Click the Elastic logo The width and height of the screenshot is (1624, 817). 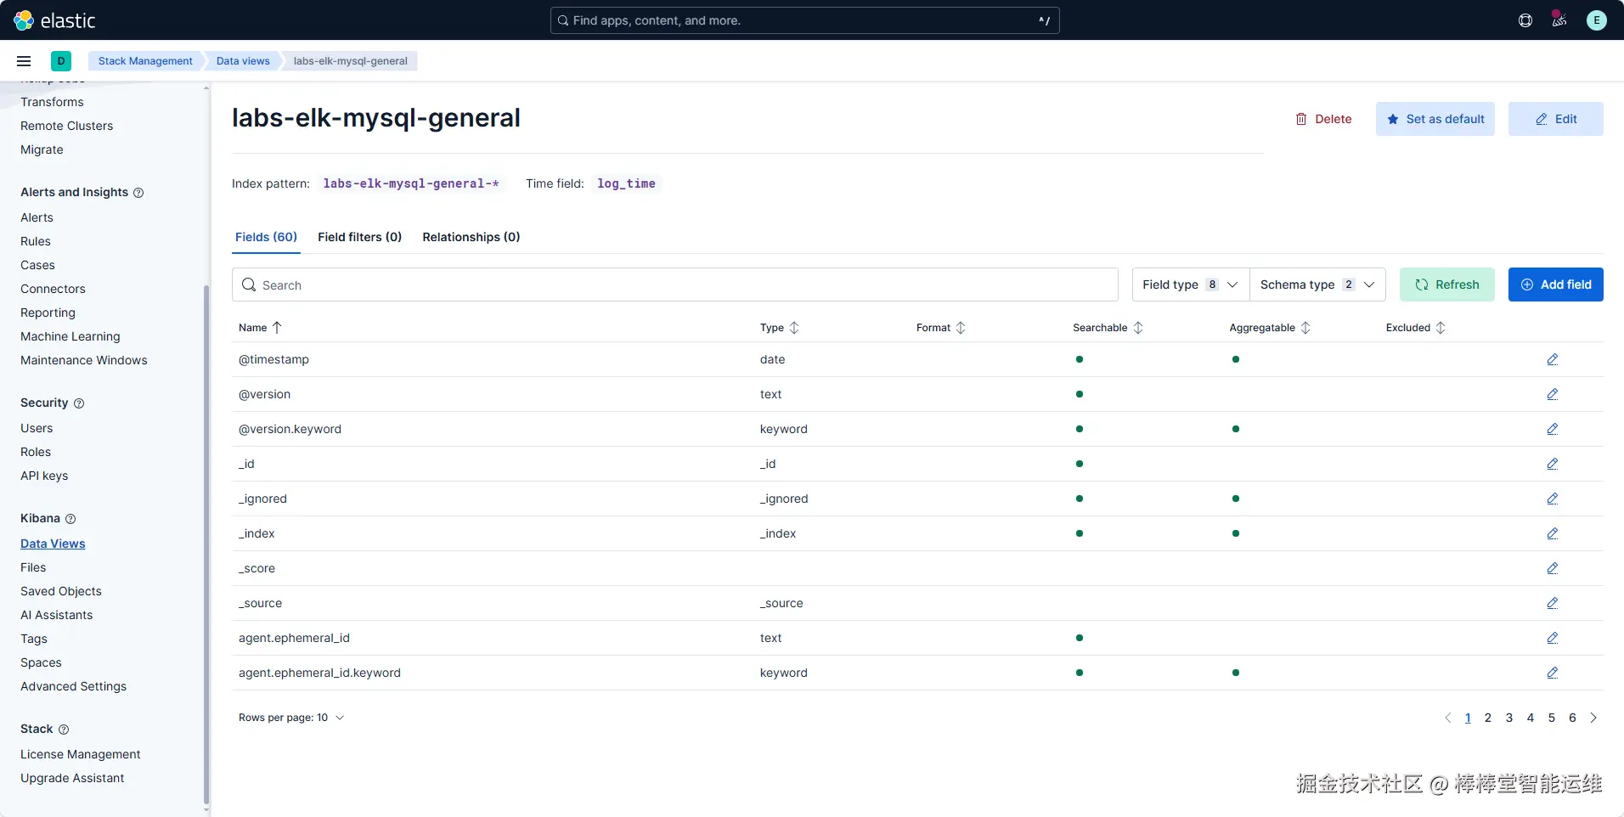(x=54, y=20)
